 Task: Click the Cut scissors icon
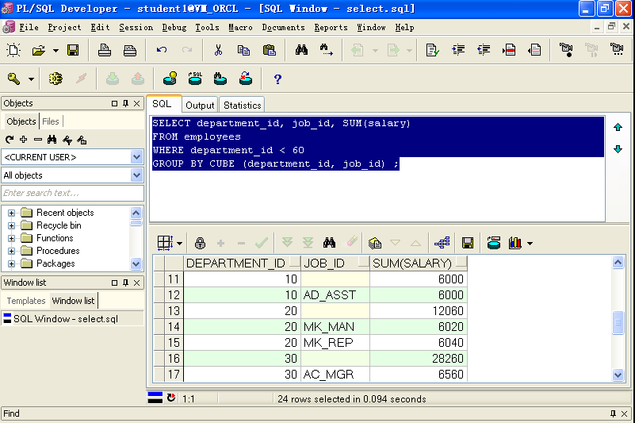tap(218, 51)
